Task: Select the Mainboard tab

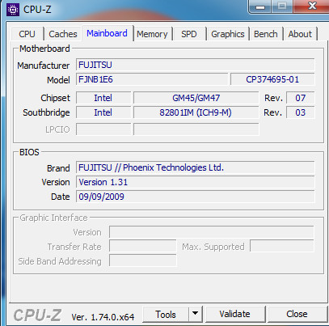Action: [x=107, y=33]
